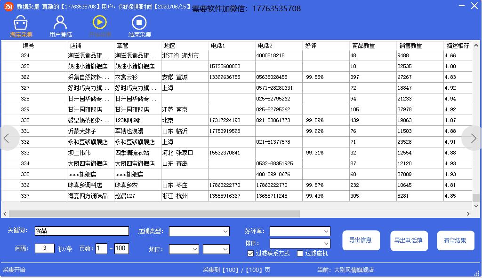Image resolution: width=482 pixels, height=278 pixels.
Task: Click the yellow 开始采集 play icon
Action: [99, 23]
